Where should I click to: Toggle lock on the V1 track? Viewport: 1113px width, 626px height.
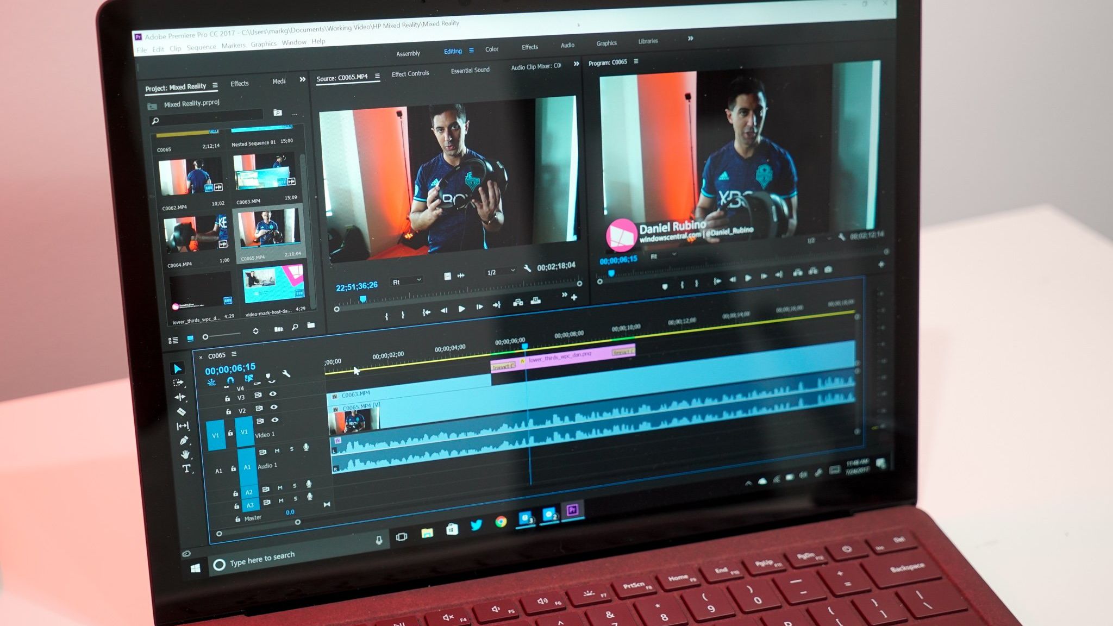pyautogui.click(x=230, y=433)
